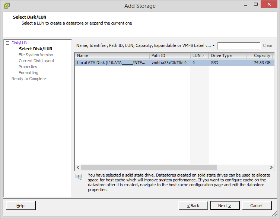This screenshot has height=219, width=280.
Task: Open the Disk/LUN wizard step link
Action: coord(19,43)
